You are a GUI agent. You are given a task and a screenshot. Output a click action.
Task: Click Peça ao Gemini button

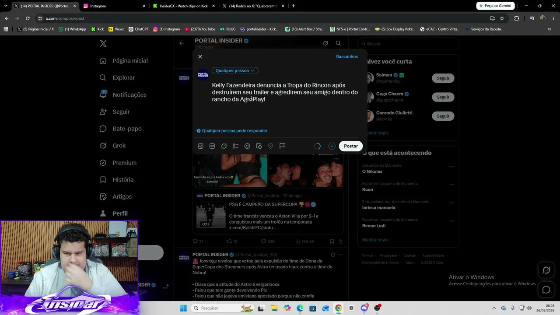pyautogui.click(x=495, y=6)
